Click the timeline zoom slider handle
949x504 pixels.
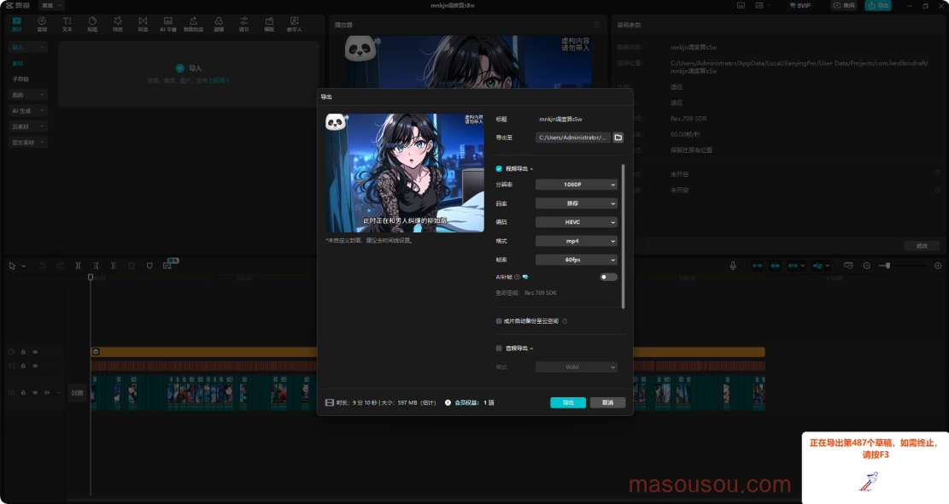point(887,266)
